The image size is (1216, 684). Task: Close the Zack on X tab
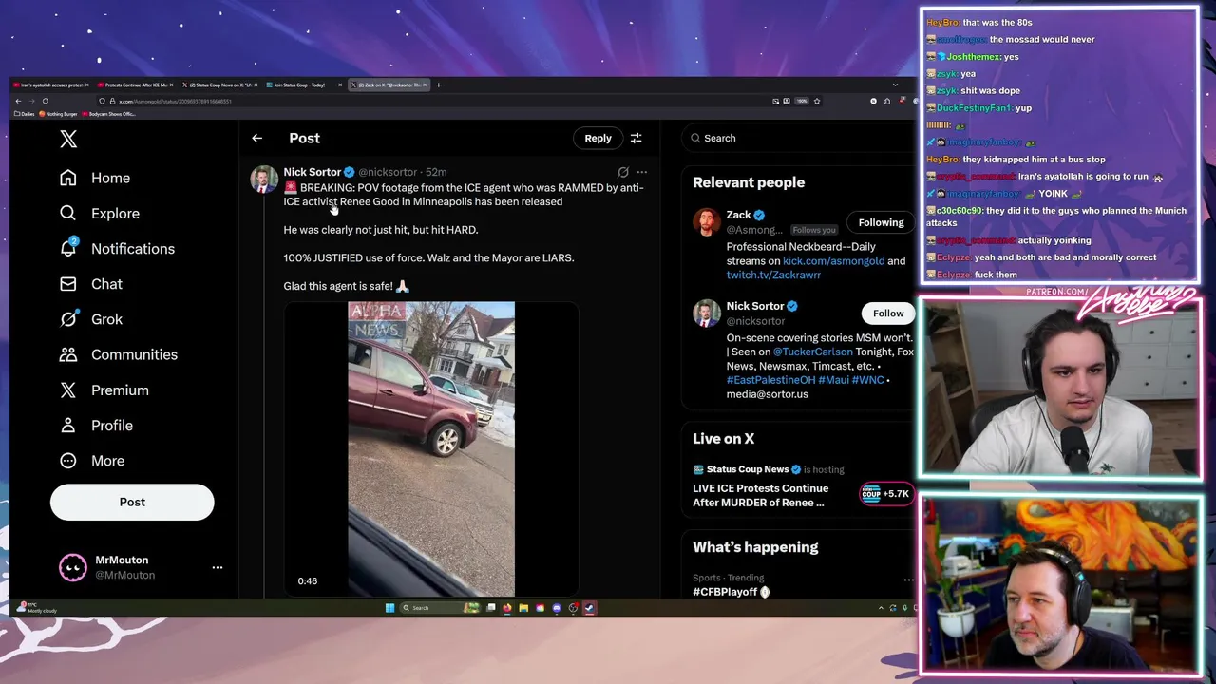coord(425,85)
